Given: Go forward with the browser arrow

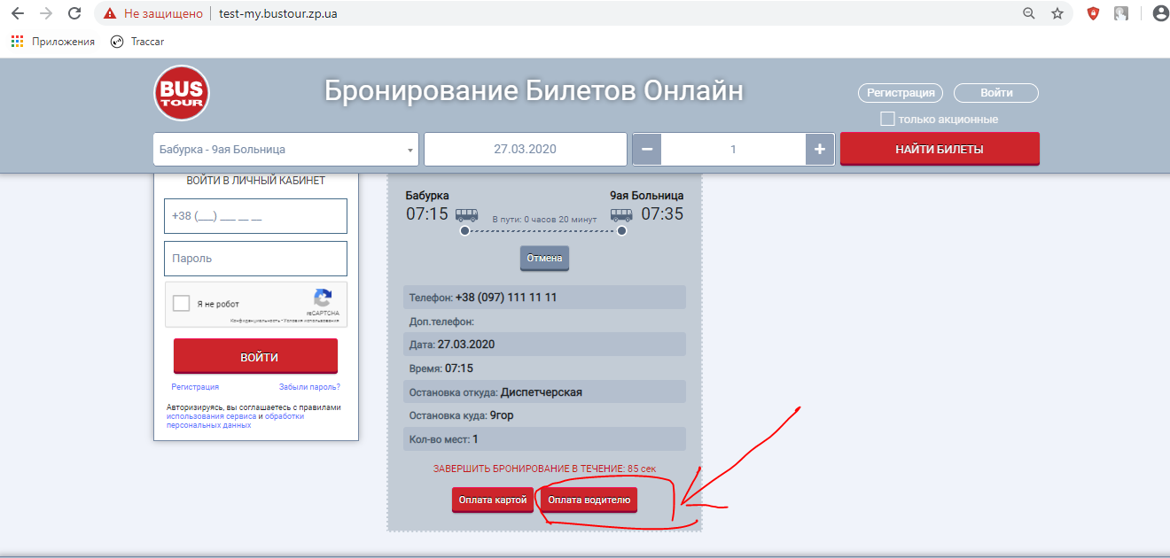Looking at the screenshot, I should tap(46, 13).
